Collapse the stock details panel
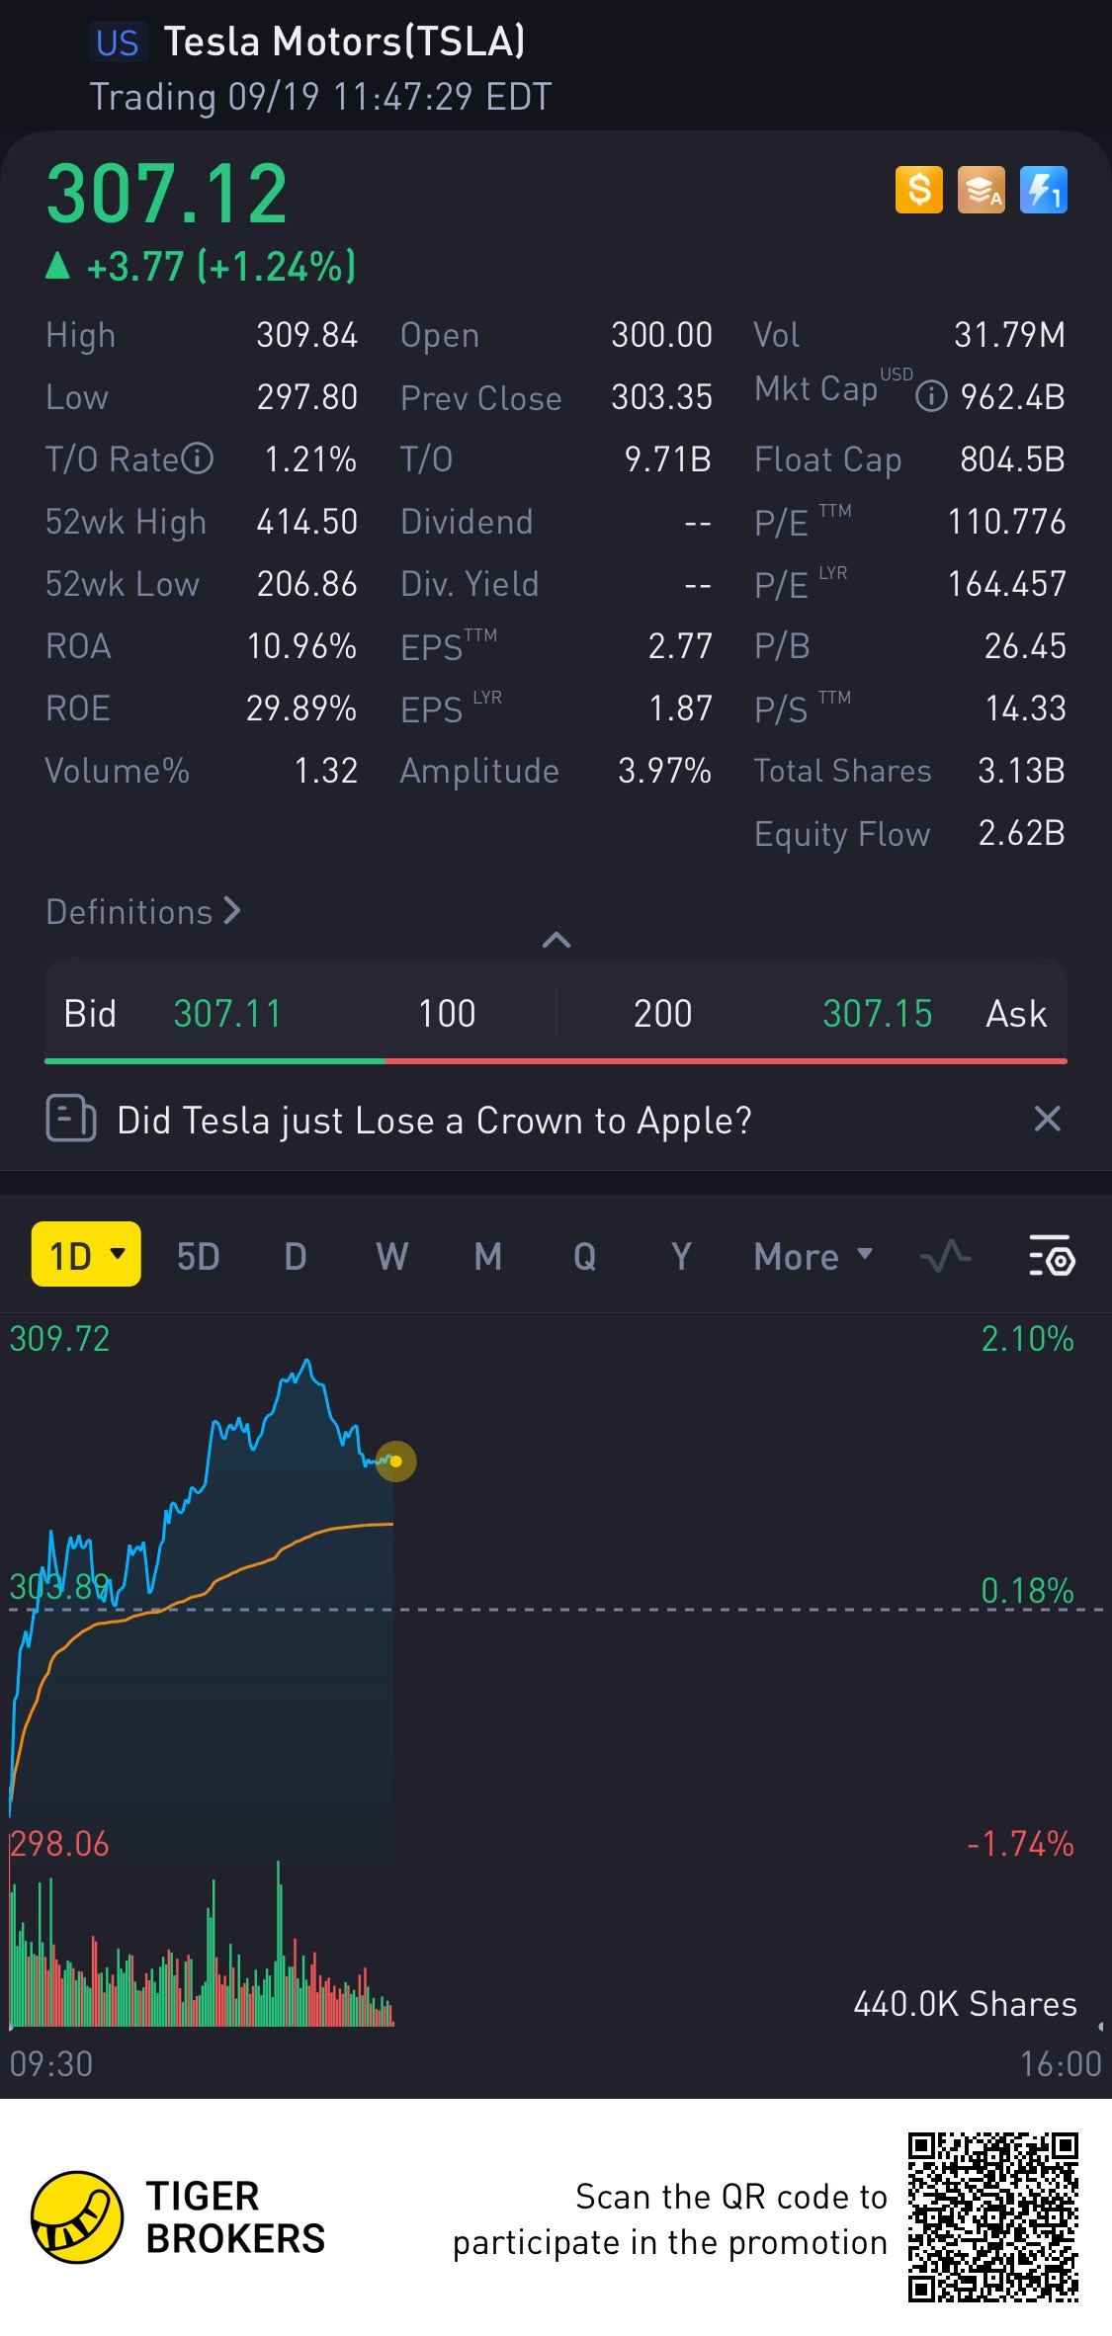The height and width of the screenshot is (2336, 1112). tap(556, 940)
